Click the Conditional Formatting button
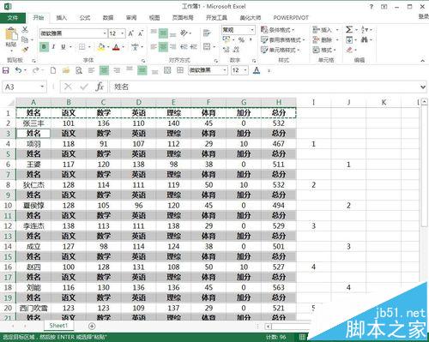 (278, 30)
